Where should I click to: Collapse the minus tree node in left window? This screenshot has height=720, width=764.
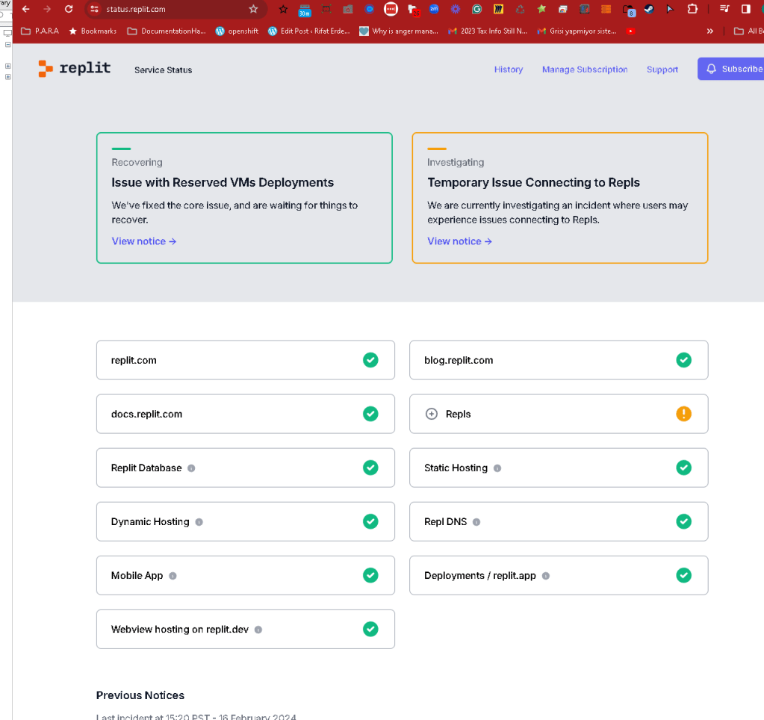[7, 44]
